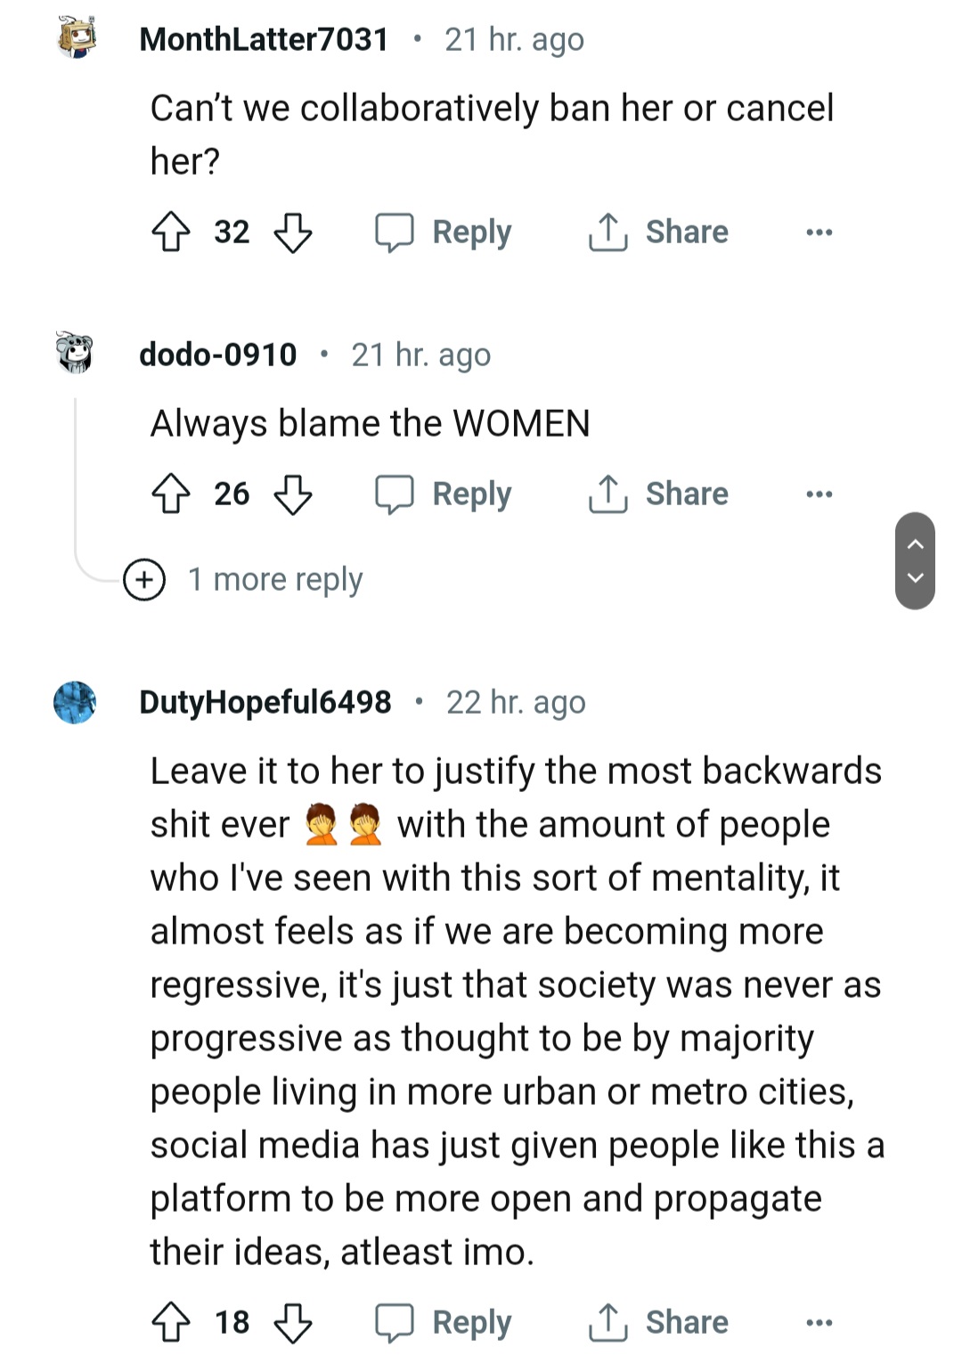Image resolution: width=962 pixels, height=1364 pixels.
Task: Open MonthLatter7031's user profile
Action: [264, 39]
